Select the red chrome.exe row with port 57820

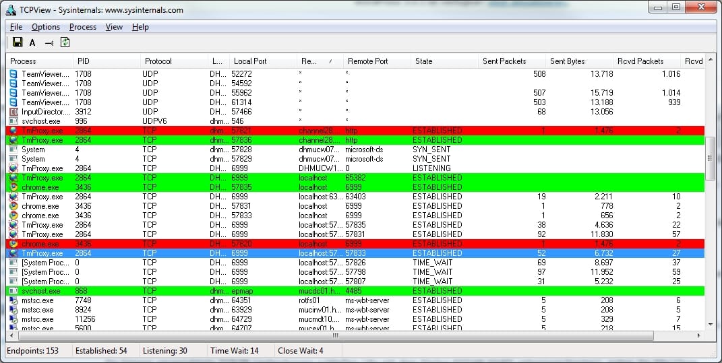(x=355, y=244)
